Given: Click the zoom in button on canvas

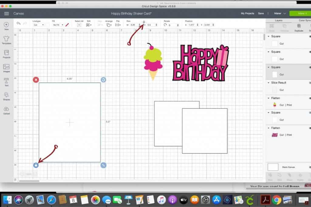Looking at the screenshot, I should click(35, 174).
